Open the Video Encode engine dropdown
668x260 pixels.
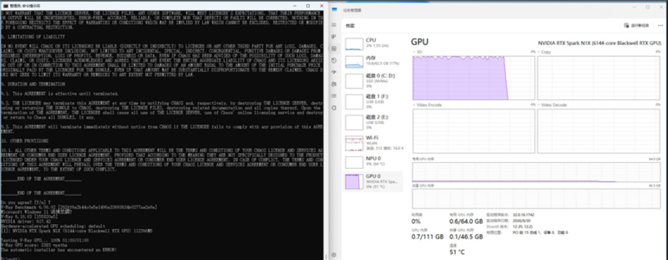pyautogui.click(x=427, y=105)
